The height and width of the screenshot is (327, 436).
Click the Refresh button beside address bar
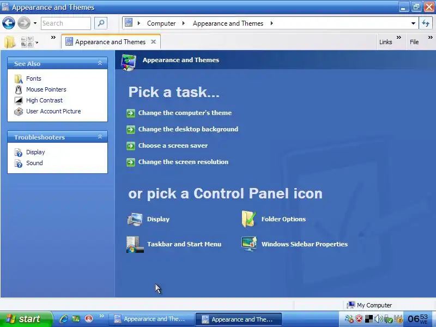point(426,23)
